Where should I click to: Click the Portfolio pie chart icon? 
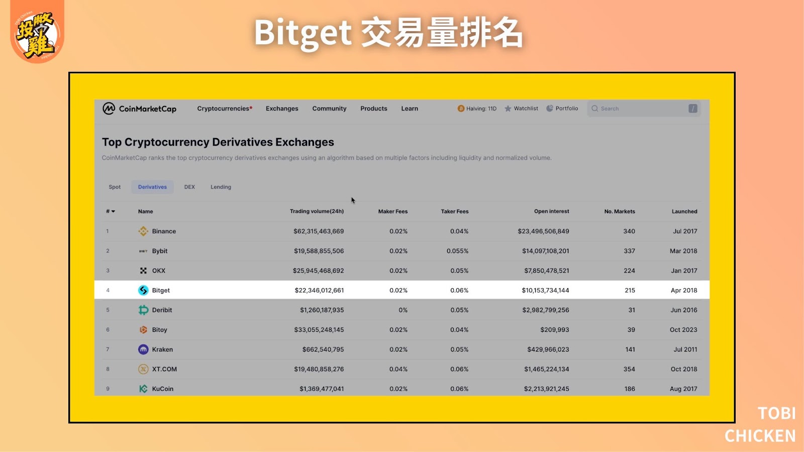point(550,108)
